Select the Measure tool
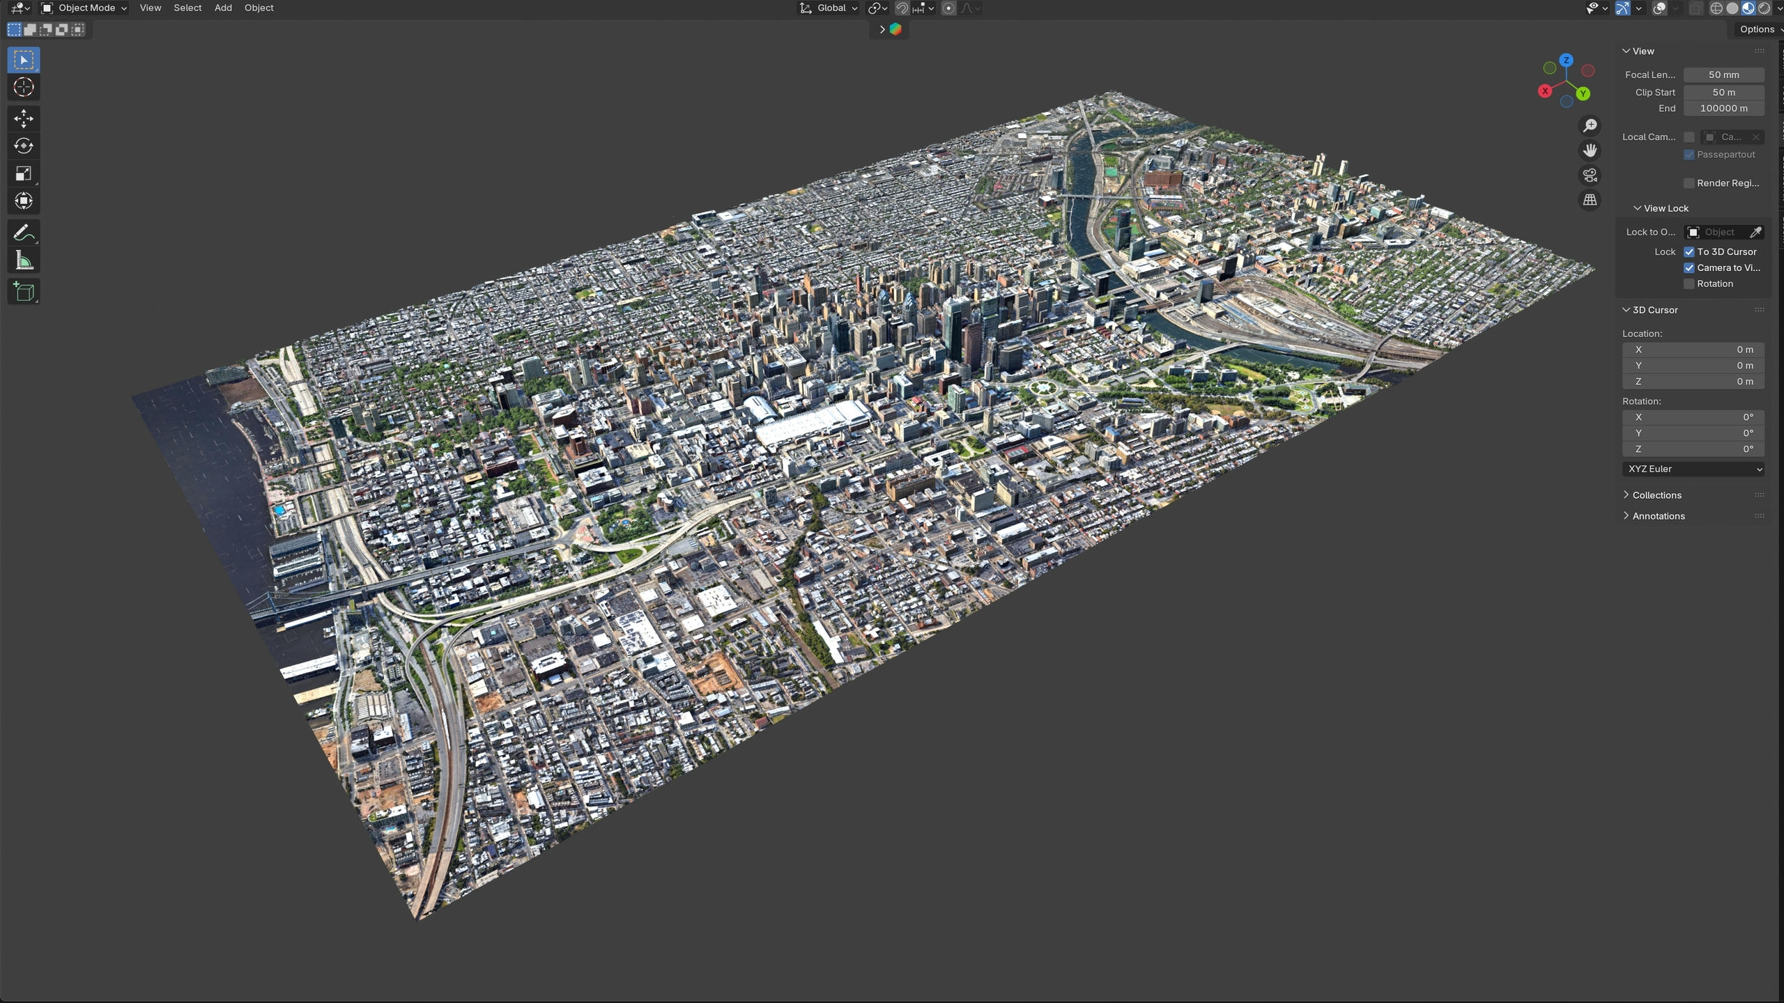The image size is (1784, 1003). tap(24, 261)
